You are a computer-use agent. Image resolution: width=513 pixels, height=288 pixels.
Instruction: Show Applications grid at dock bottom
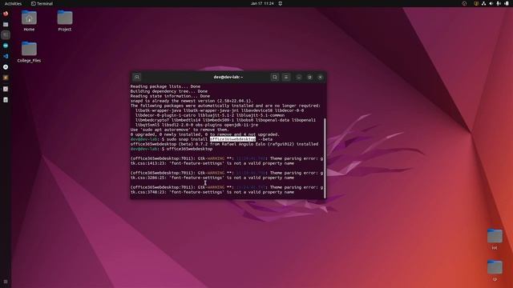click(x=6, y=282)
